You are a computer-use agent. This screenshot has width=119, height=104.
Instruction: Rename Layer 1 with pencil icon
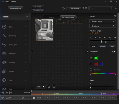click(x=23, y=98)
